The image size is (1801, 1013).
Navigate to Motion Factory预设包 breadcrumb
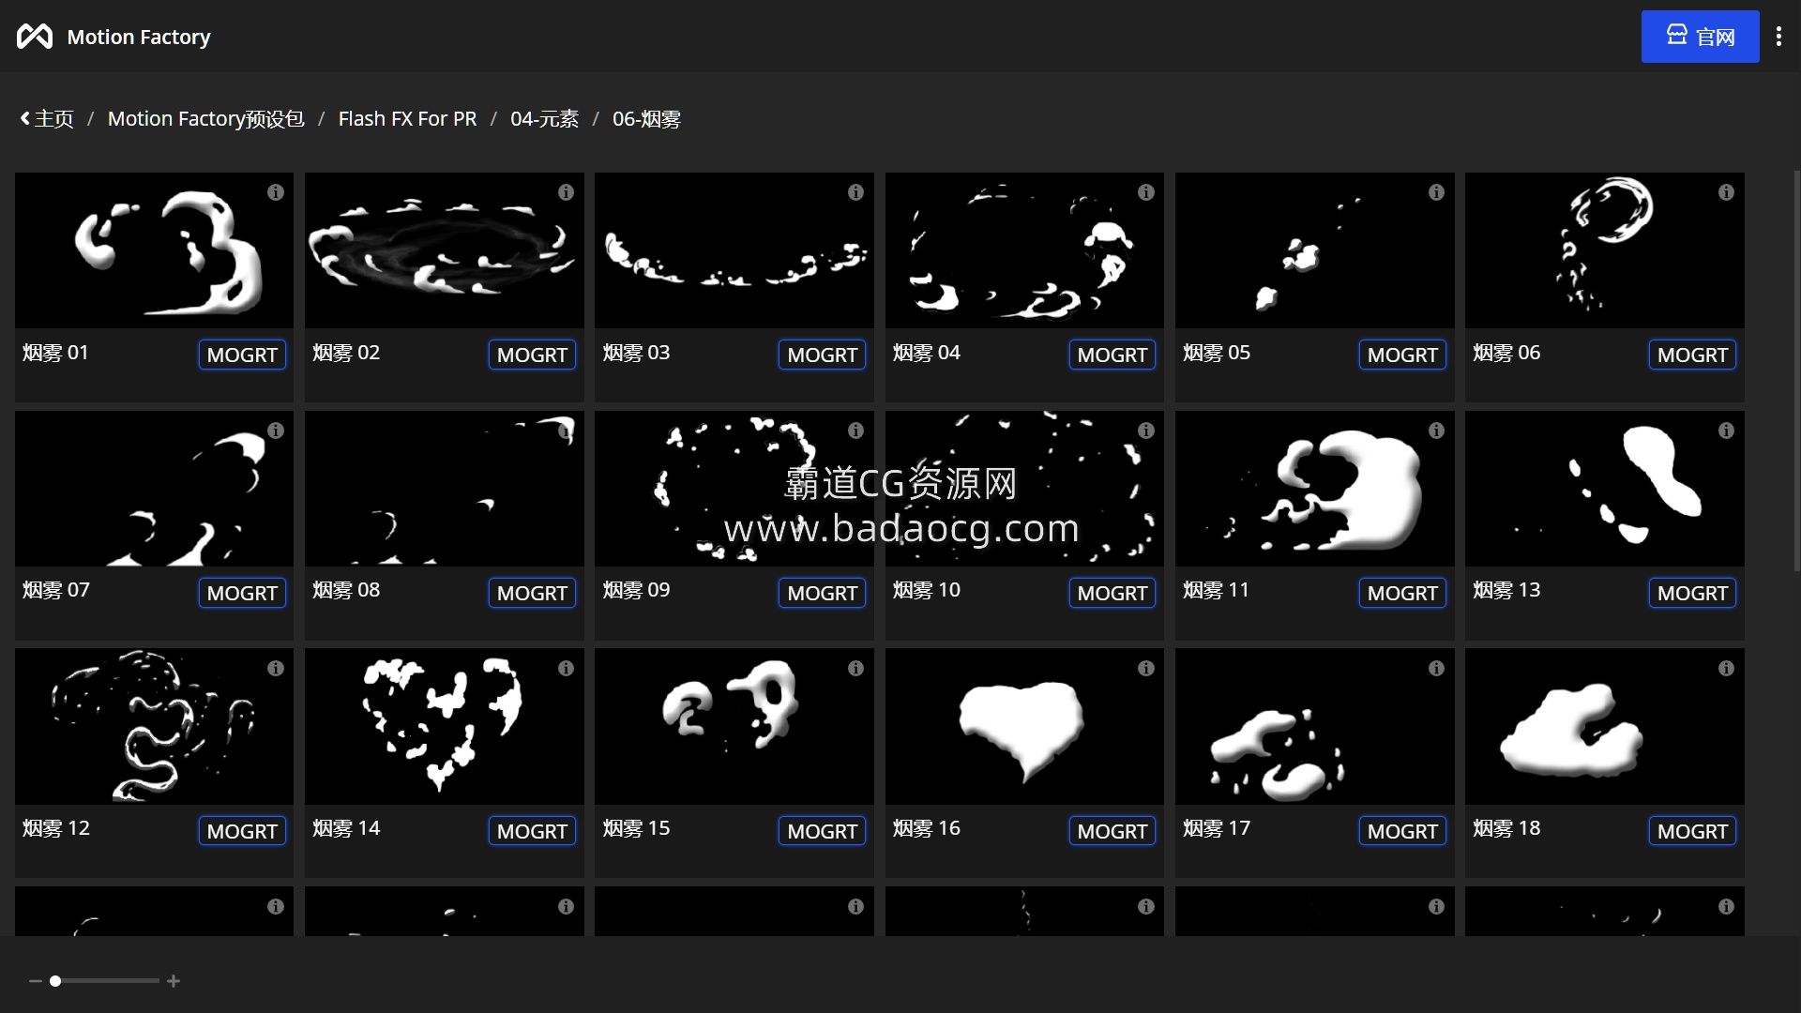click(x=205, y=119)
